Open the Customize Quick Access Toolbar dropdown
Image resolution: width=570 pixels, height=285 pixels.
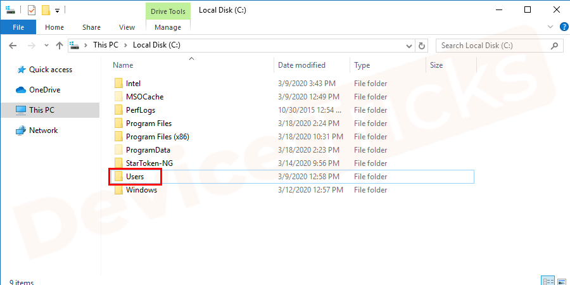57,11
